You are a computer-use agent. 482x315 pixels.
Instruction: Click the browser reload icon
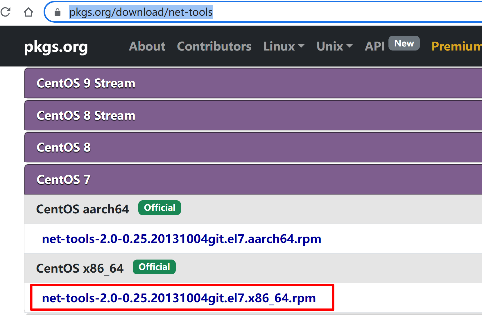[6, 12]
